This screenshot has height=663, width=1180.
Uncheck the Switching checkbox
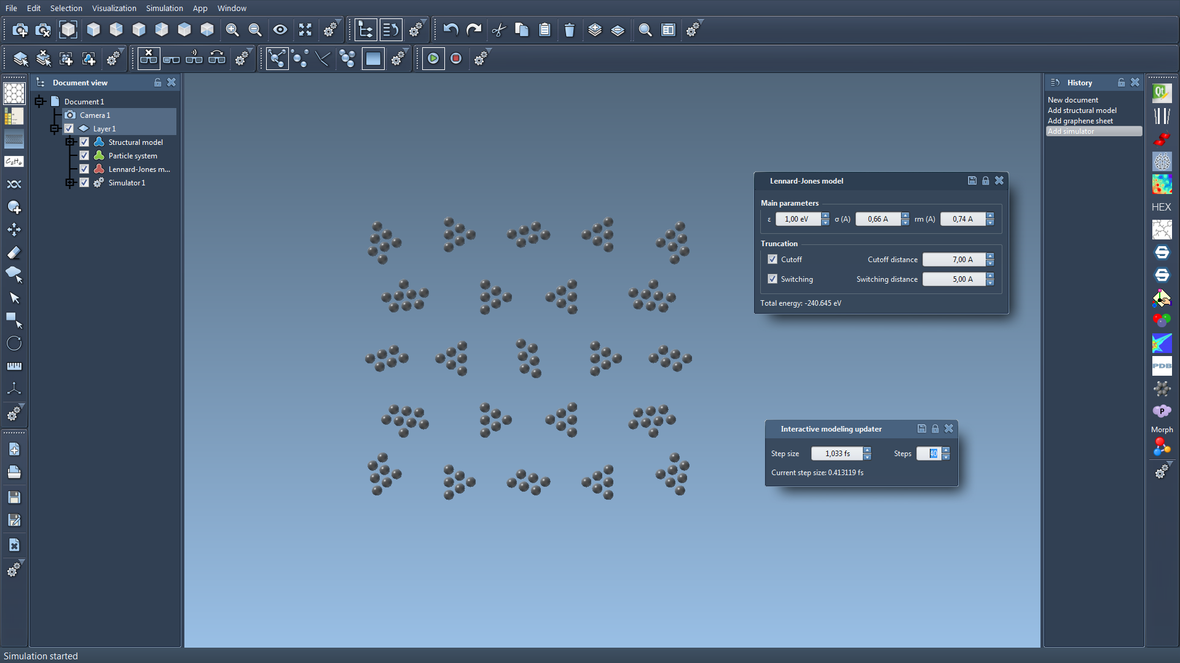pos(773,279)
